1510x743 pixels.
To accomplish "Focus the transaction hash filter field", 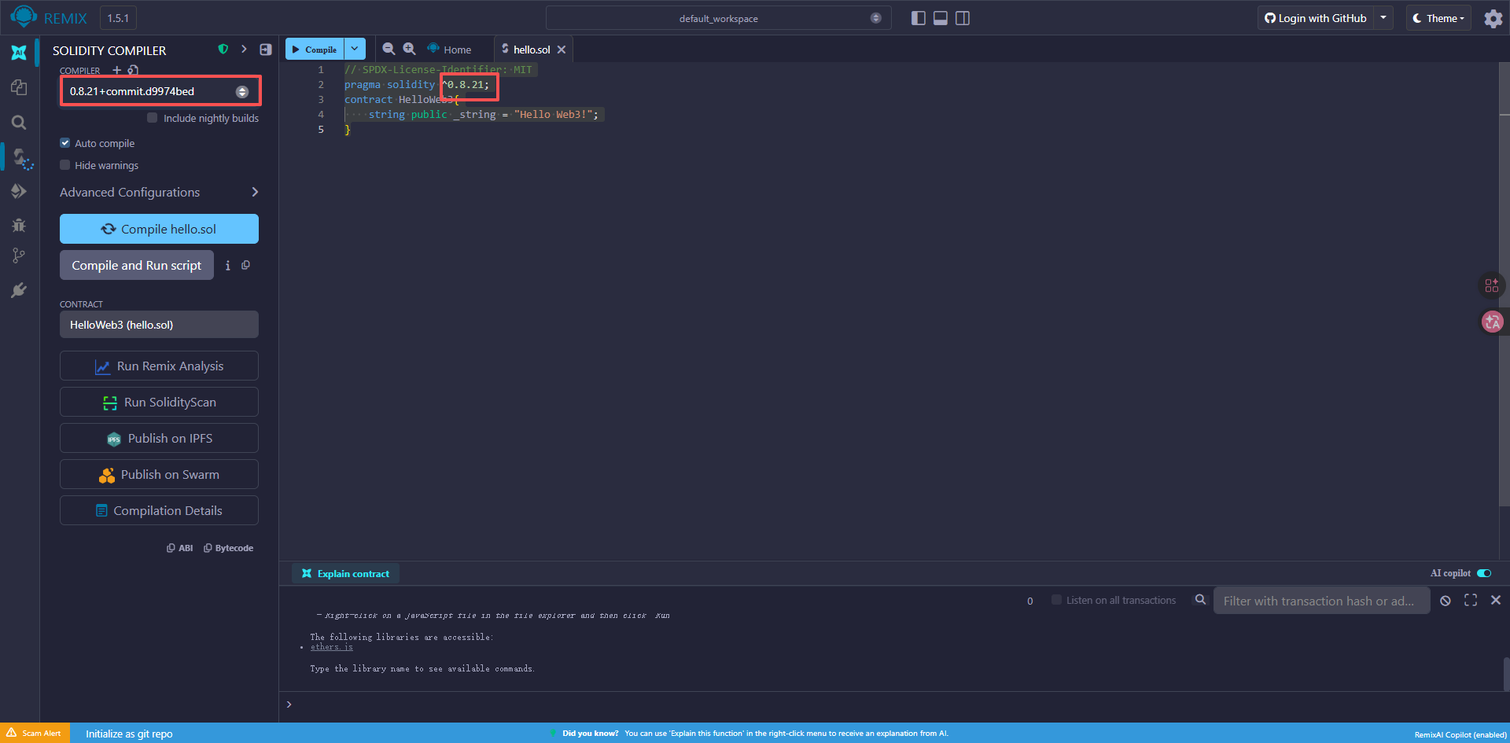I will (x=1321, y=601).
